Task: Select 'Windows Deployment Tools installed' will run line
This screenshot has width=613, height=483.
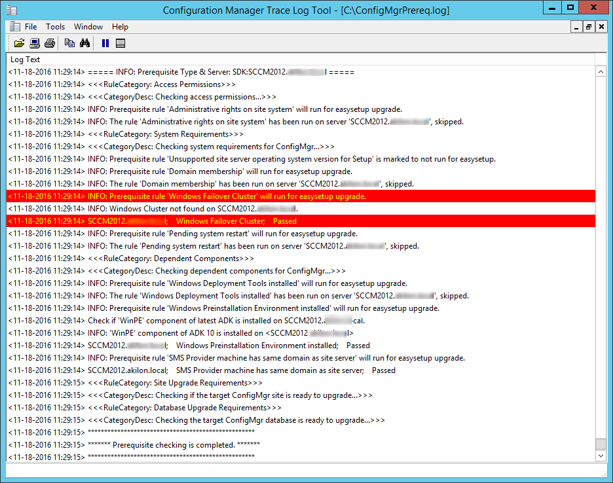Action: pos(301,283)
